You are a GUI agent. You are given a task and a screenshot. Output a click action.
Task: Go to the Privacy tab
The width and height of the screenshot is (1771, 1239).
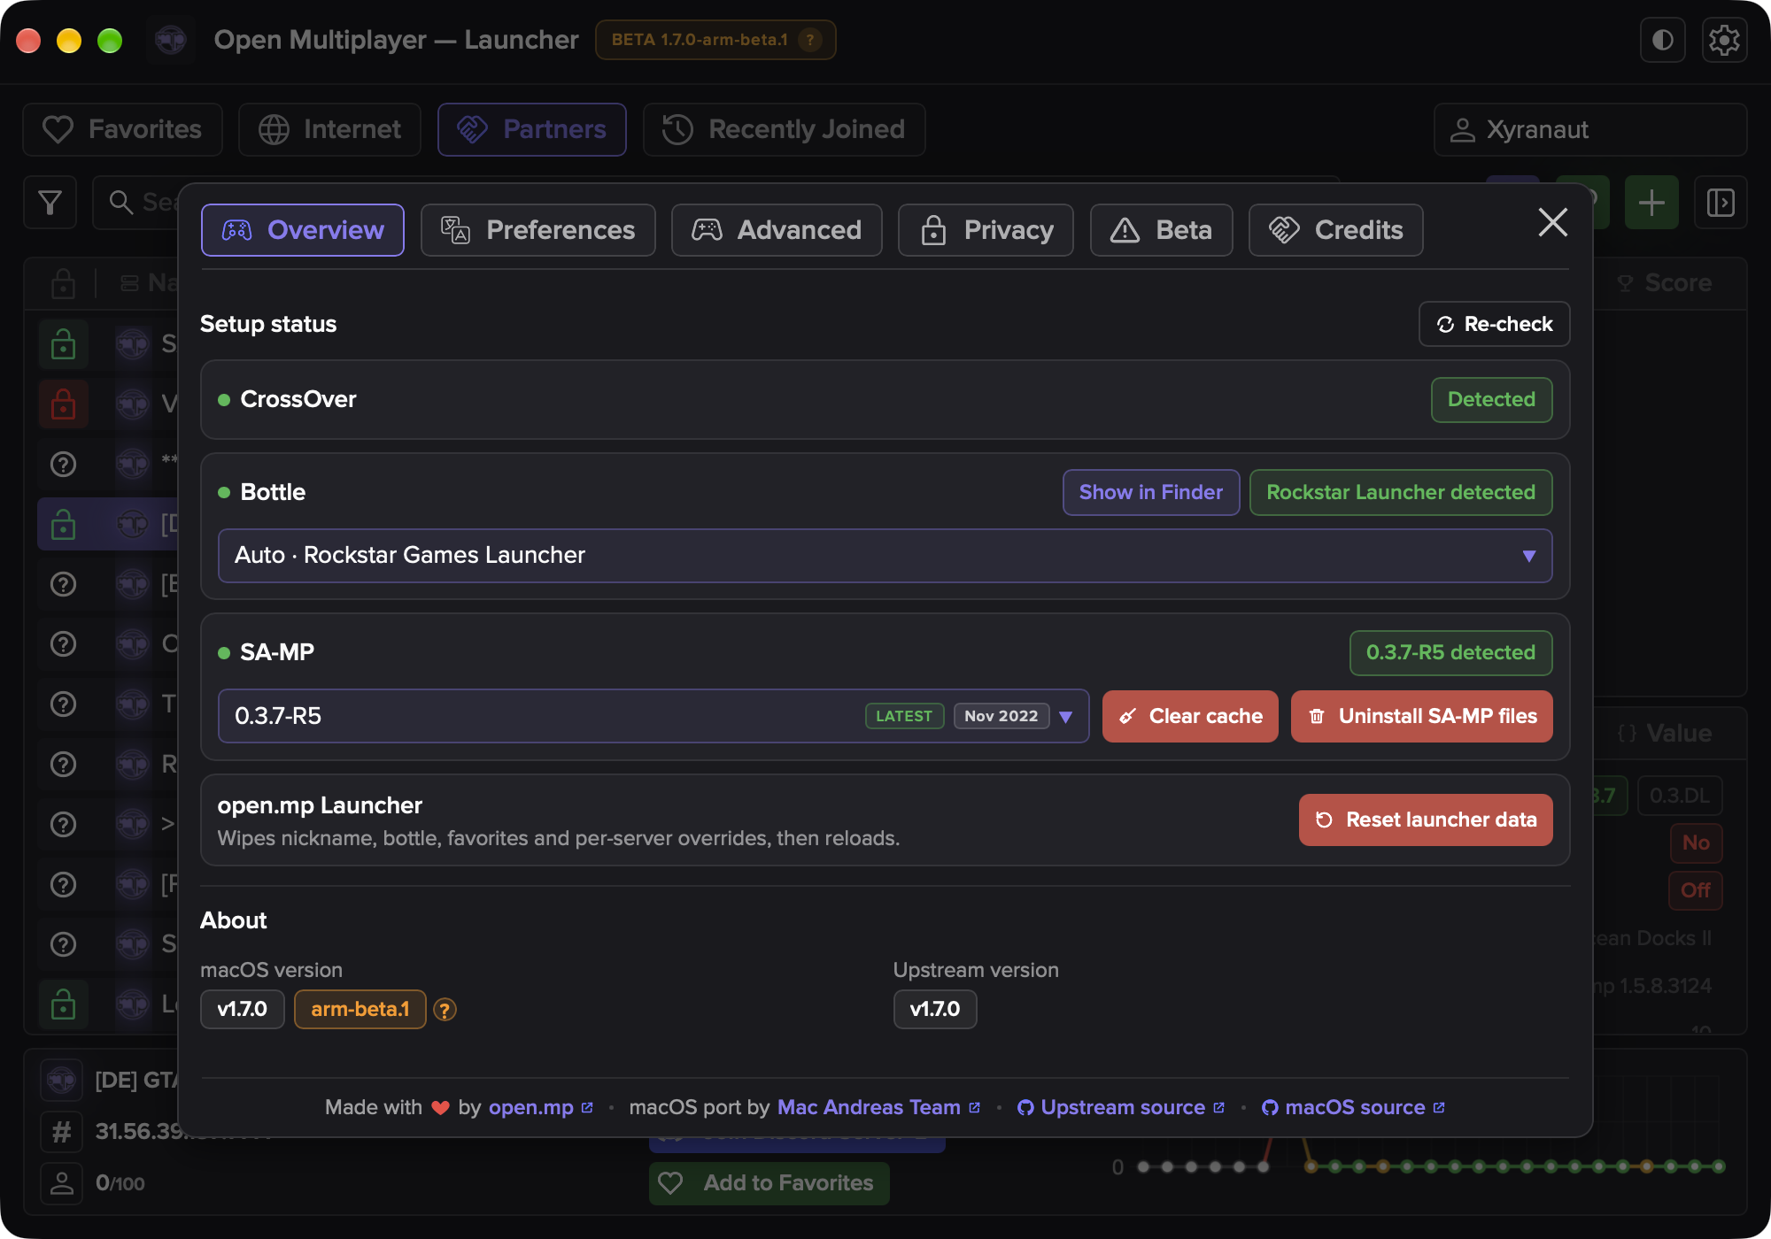986,230
